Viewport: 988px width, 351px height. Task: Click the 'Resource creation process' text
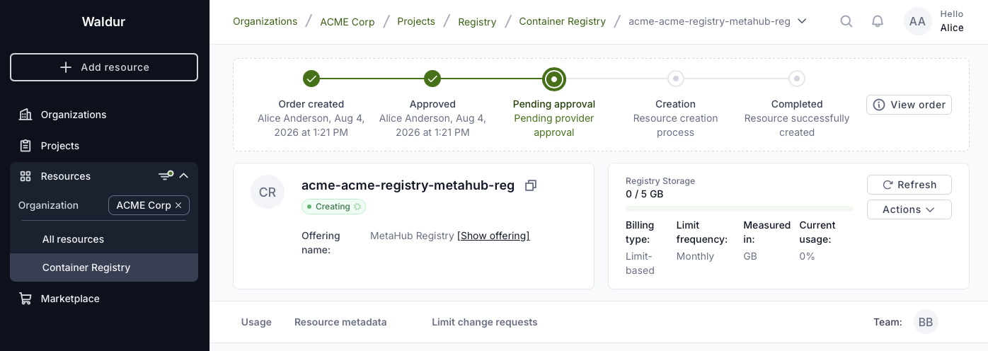(676, 125)
